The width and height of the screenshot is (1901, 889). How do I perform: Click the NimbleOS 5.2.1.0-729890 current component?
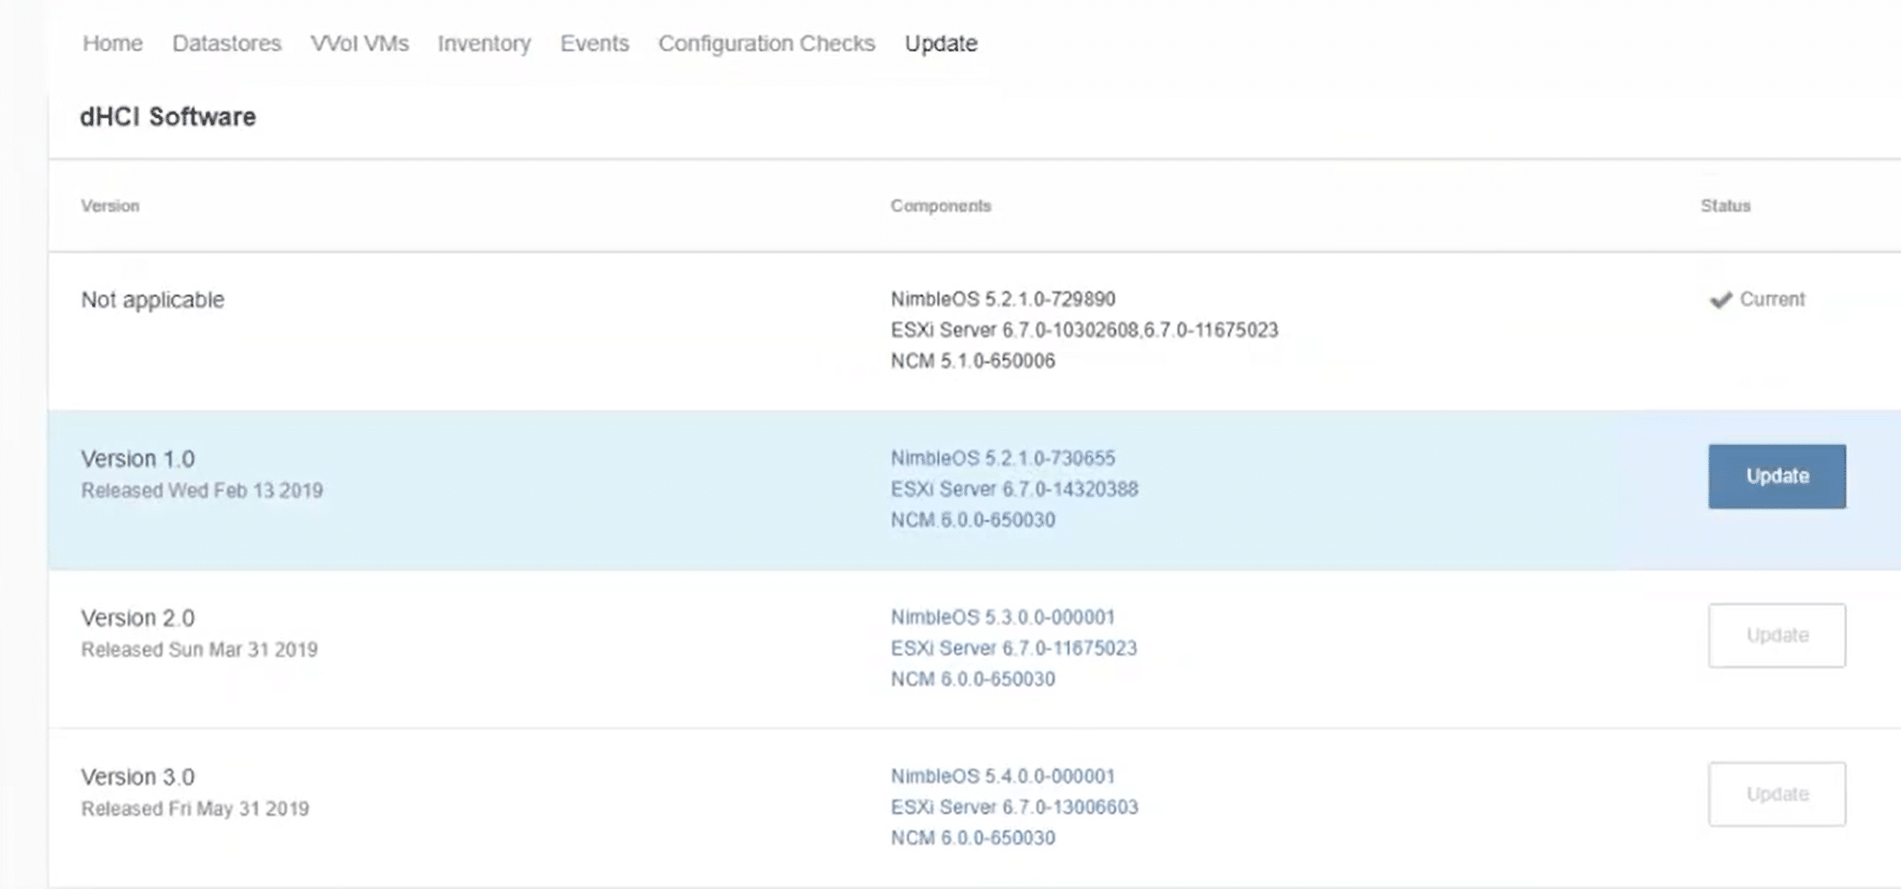pyautogui.click(x=1003, y=299)
